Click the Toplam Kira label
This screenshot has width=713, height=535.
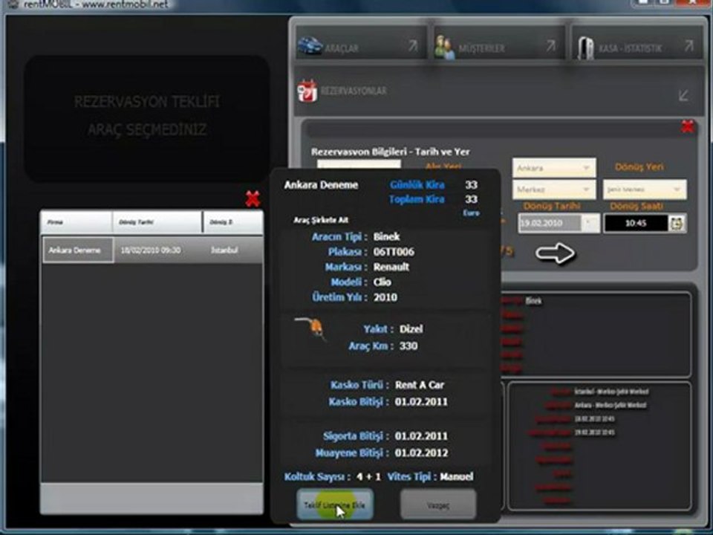(417, 199)
